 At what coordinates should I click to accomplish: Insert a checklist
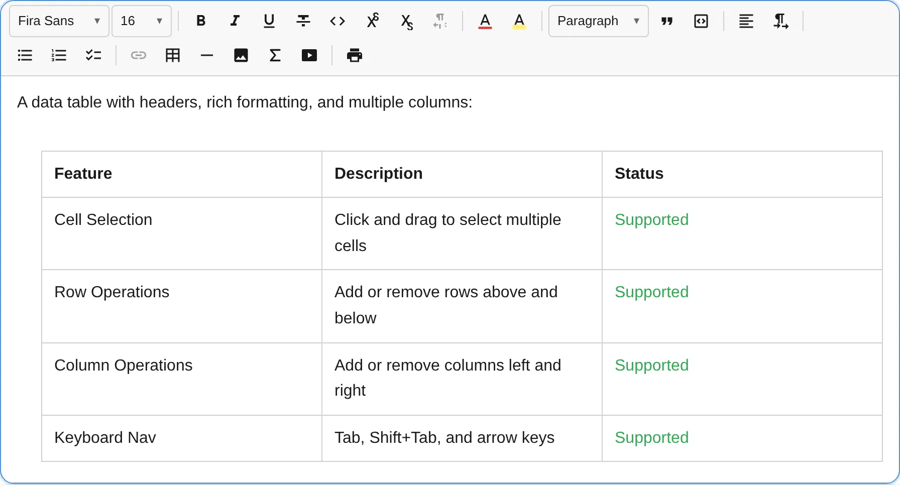[93, 55]
